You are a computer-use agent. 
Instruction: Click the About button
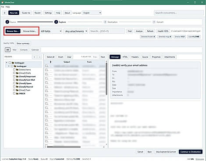tap(67, 13)
